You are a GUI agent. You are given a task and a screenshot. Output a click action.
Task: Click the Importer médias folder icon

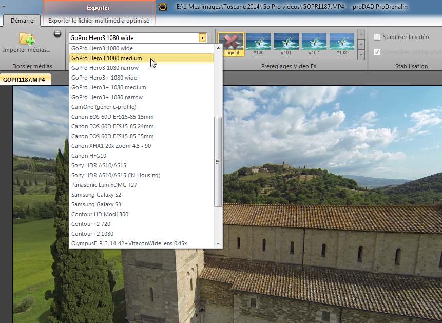(26, 39)
